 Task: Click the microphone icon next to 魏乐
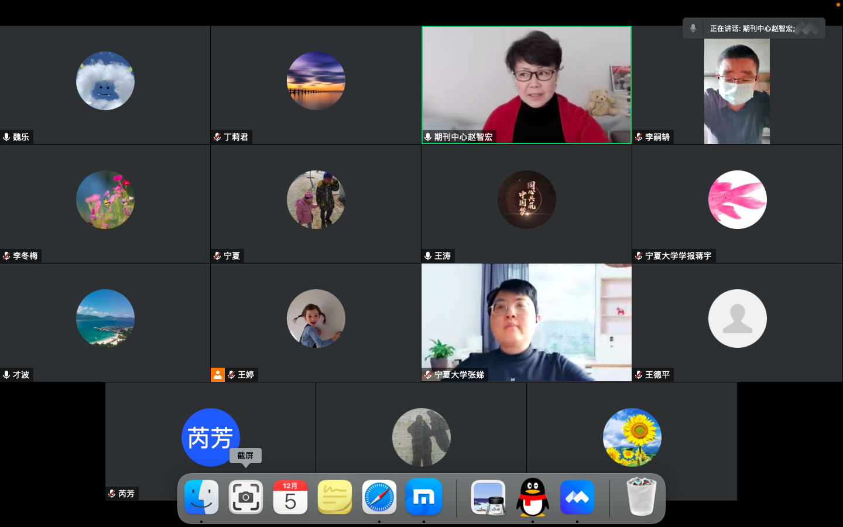pos(6,137)
